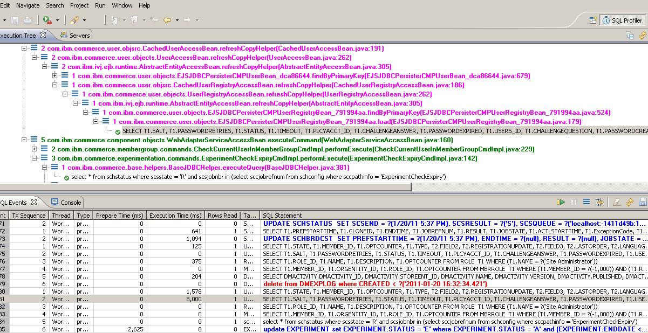Open the Search menu
648x333 pixels.
(x=54, y=5)
